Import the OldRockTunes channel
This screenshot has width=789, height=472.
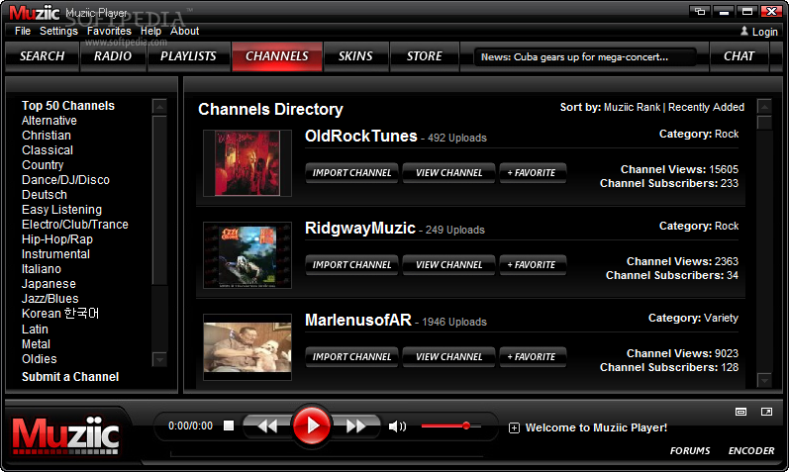pos(351,172)
